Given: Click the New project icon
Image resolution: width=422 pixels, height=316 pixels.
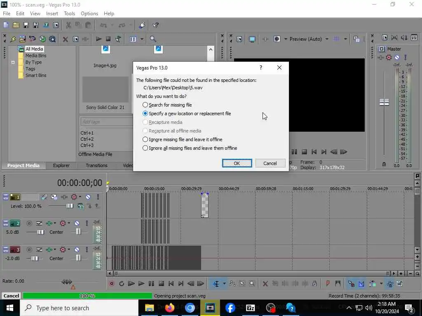Looking at the screenshot, I should coord(6,25).
